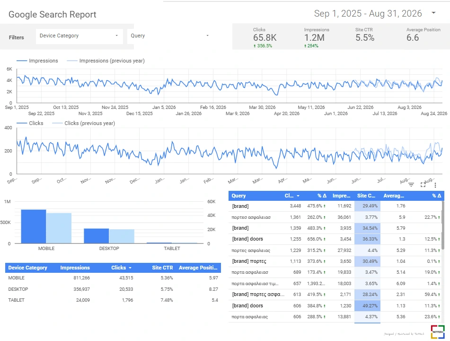
Task: Click the expand-to-fullscreen chart icon
Action: [423, 185]
